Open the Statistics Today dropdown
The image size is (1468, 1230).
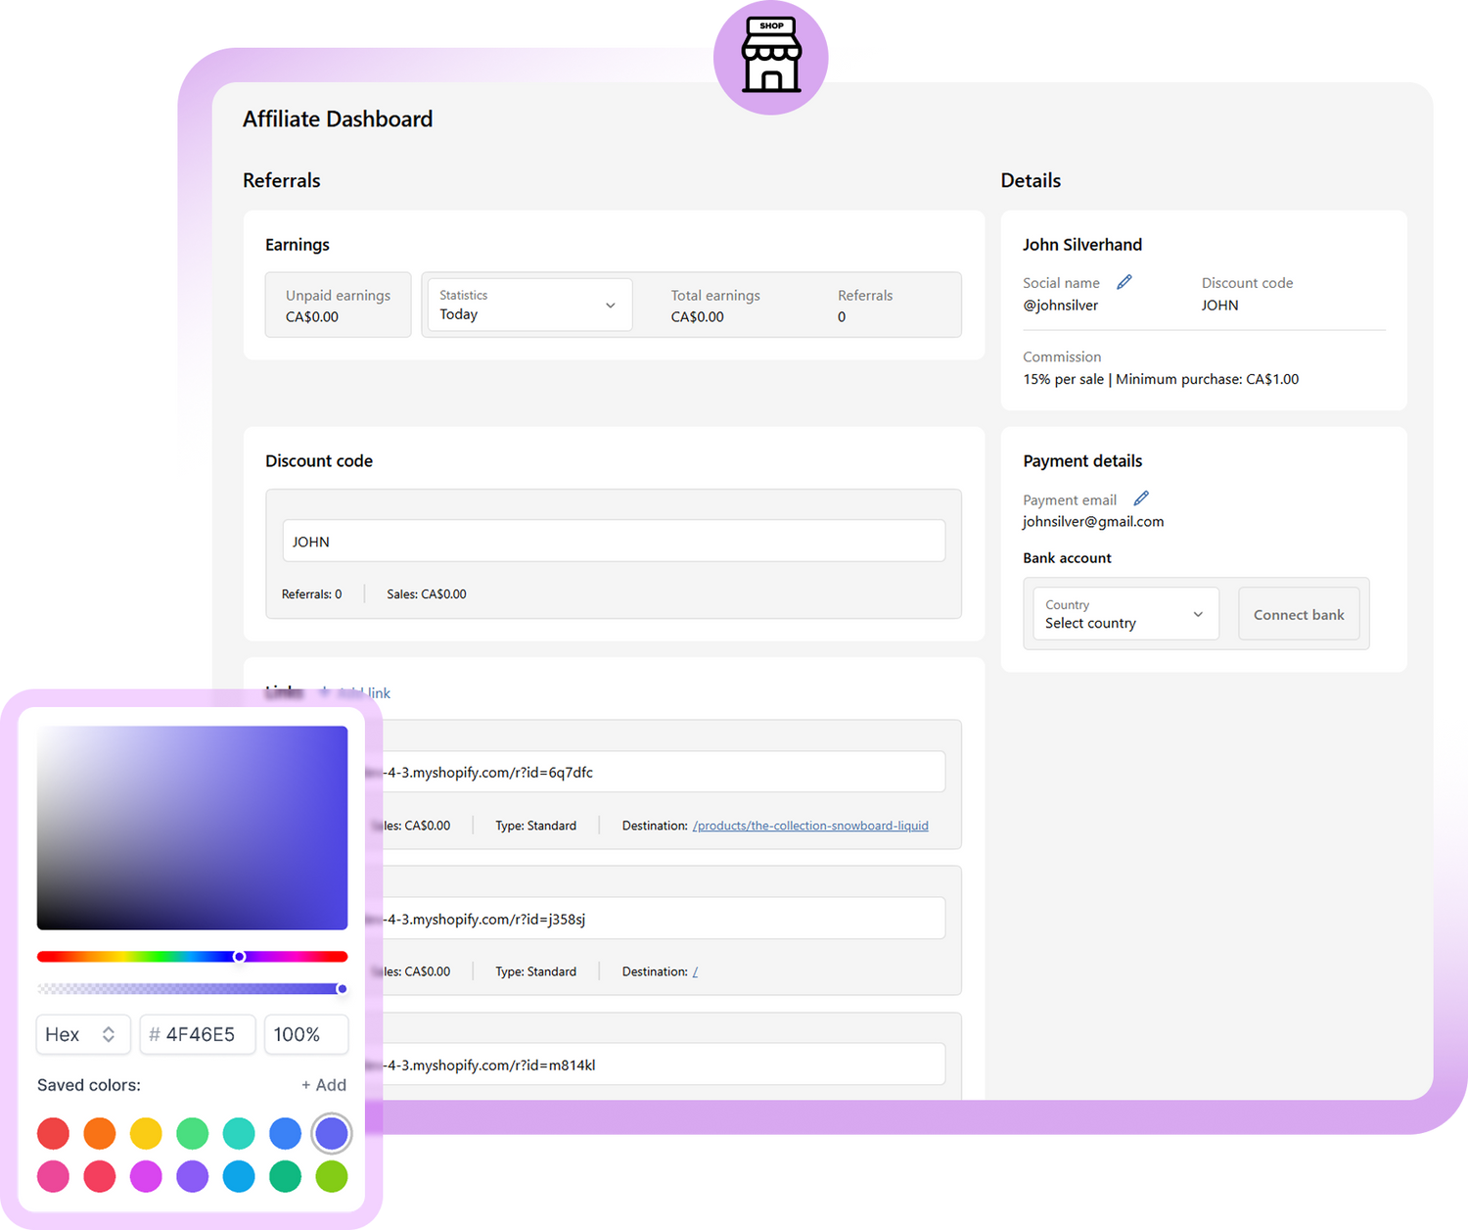click(529, 306)
